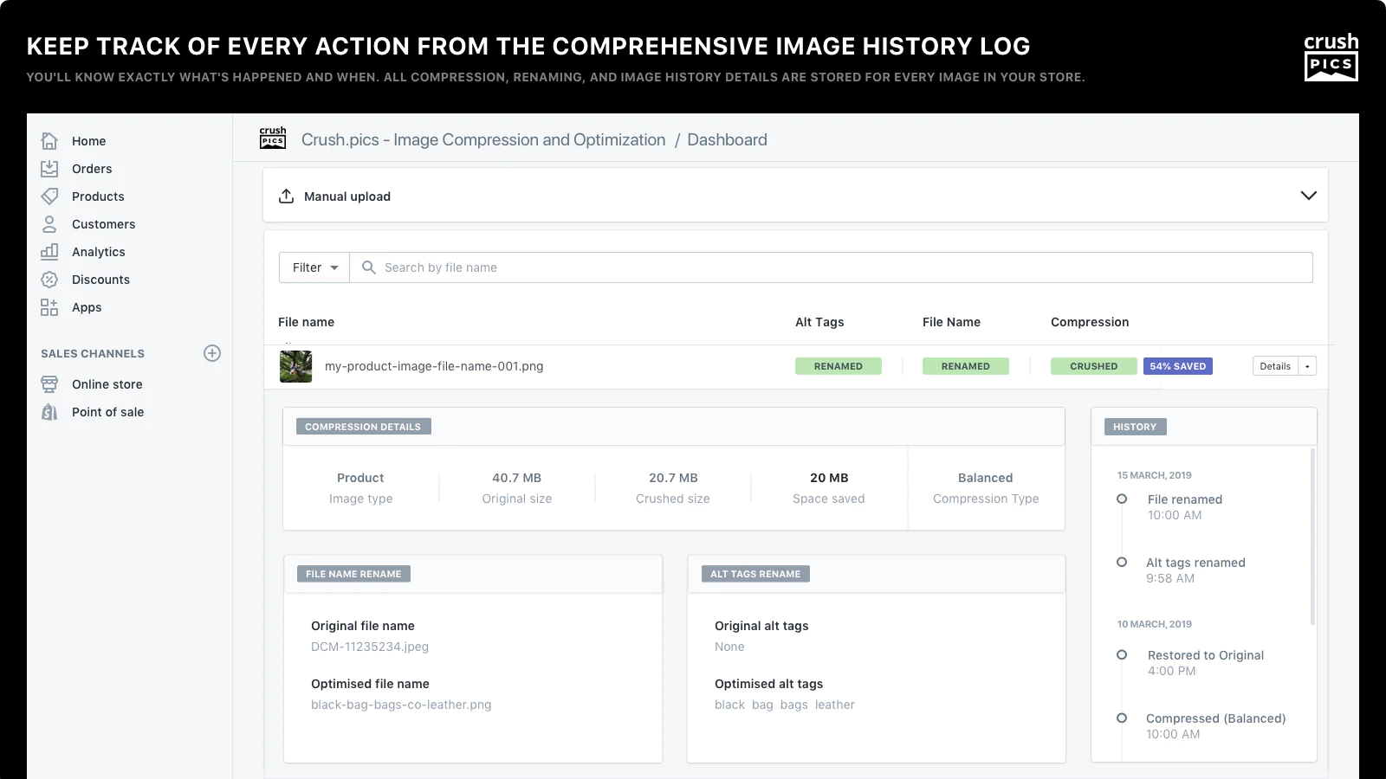Click the Discounts percent badge icon
The width and height of the screenshot is (1386, 779).
point(49,280)
